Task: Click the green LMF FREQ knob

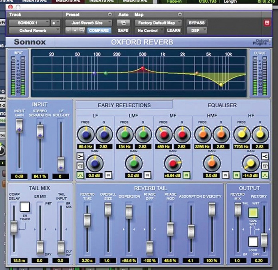Action: [125, 135]
